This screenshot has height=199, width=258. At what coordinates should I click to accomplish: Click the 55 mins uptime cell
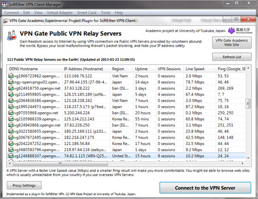[142, 119]
